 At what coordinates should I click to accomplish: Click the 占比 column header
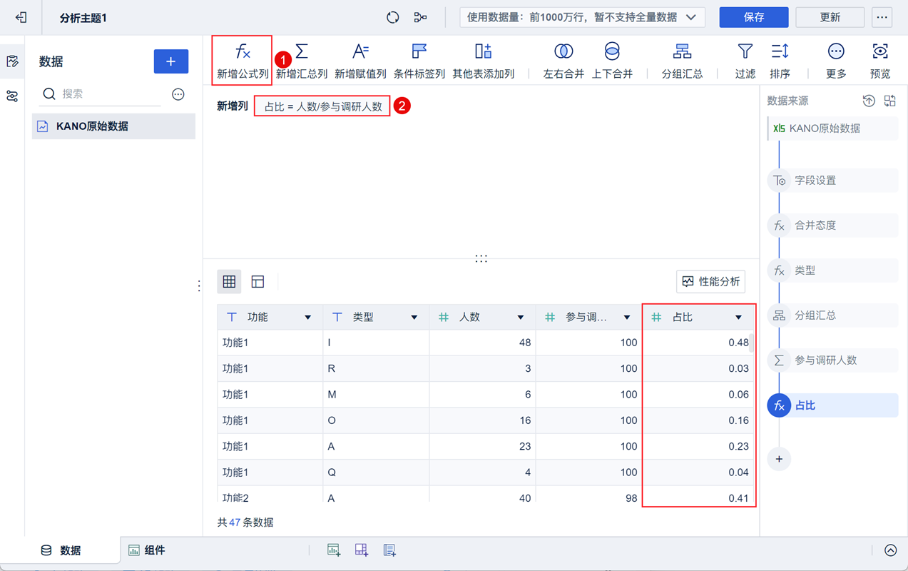[x=698, y=318]
